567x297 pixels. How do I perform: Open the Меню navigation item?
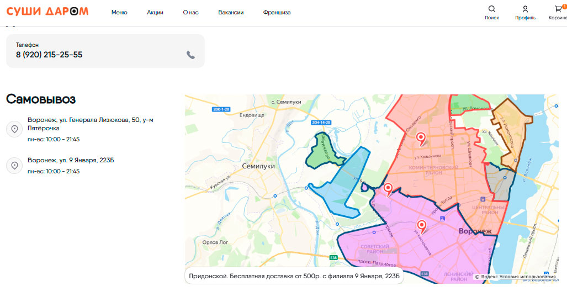click(x=119, y=12)
